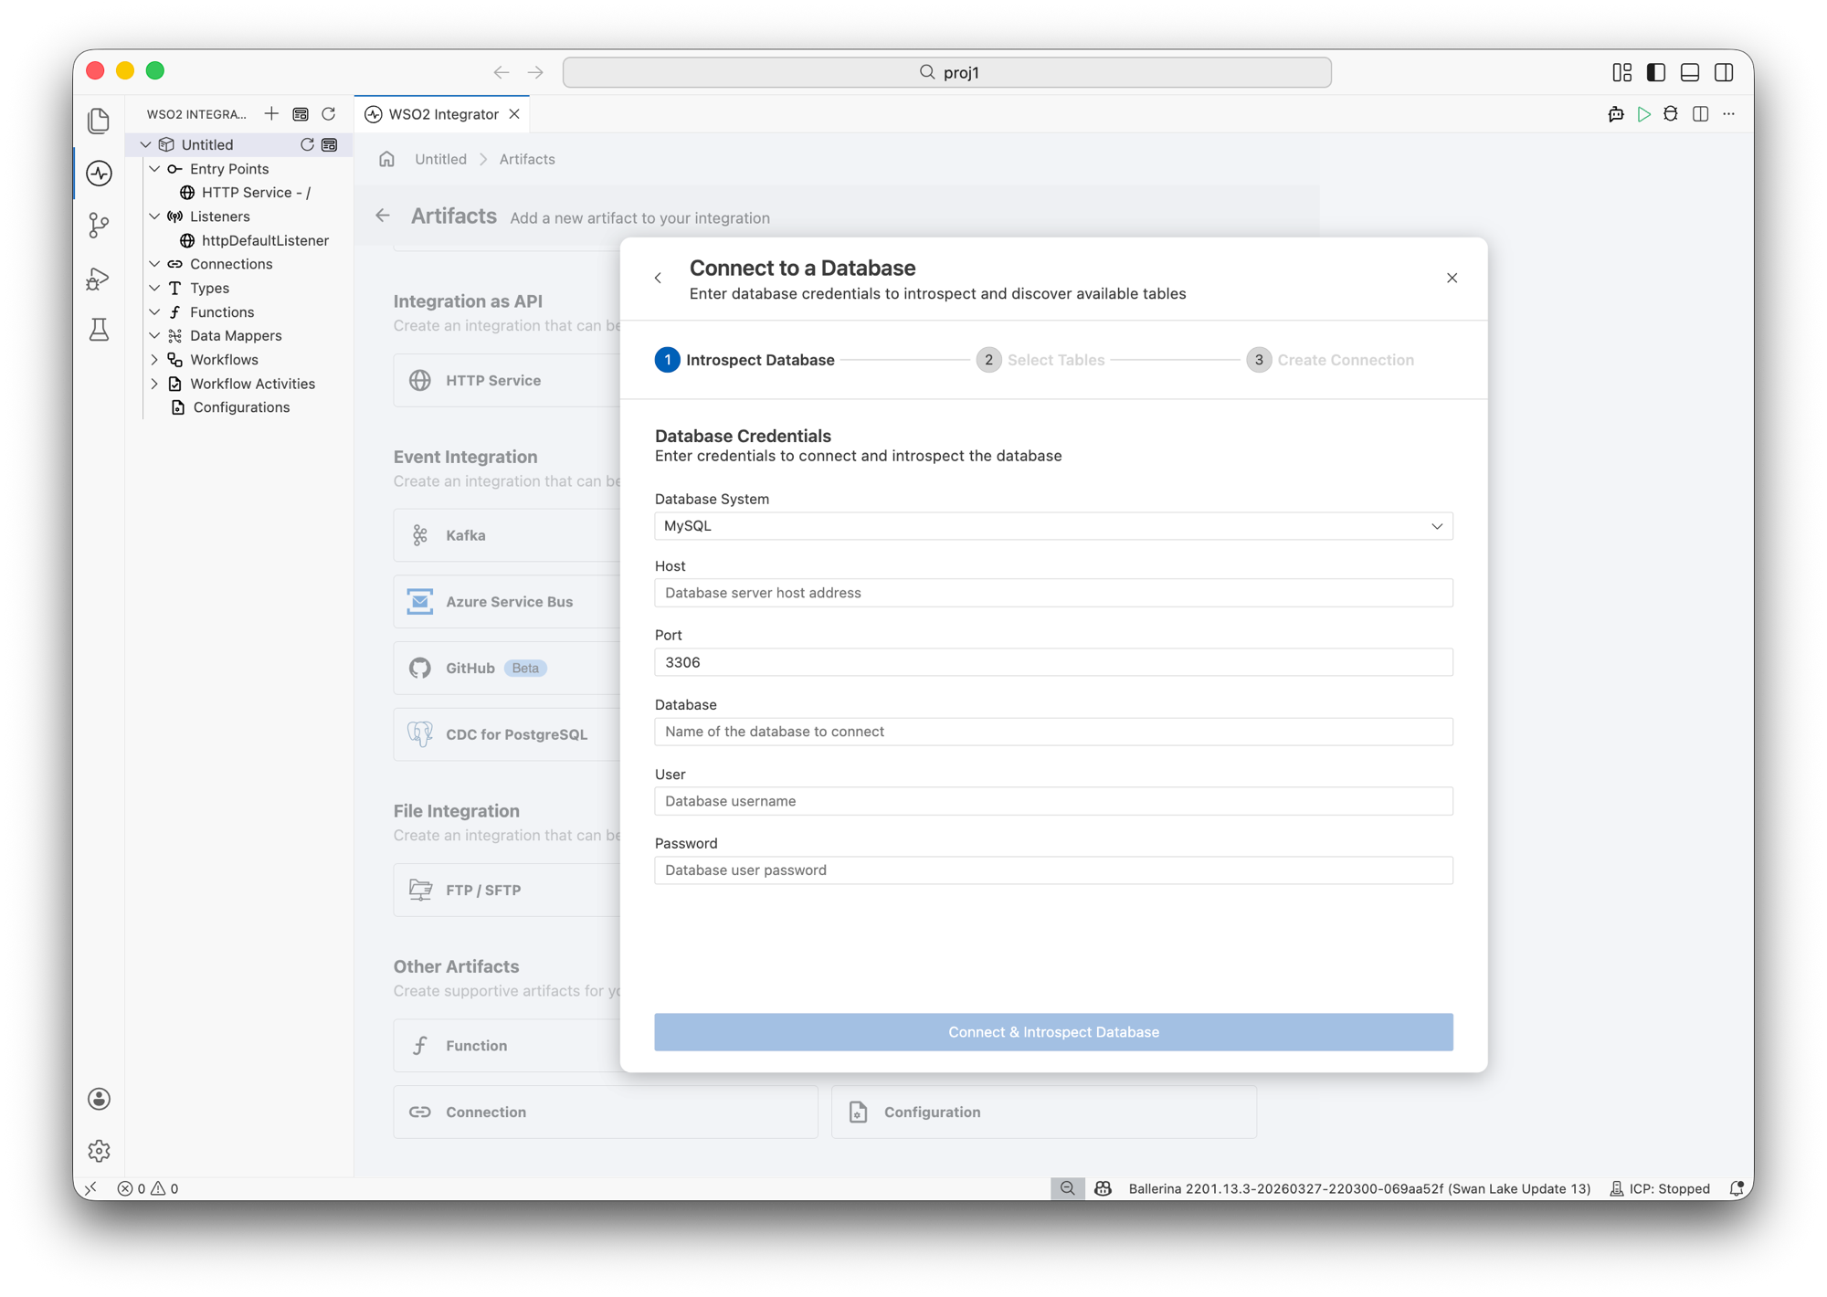Image resolution: width=1827 pixels, height=1297 pixels.
Task: Expand the Workflows node
Action: click(154, 360)
